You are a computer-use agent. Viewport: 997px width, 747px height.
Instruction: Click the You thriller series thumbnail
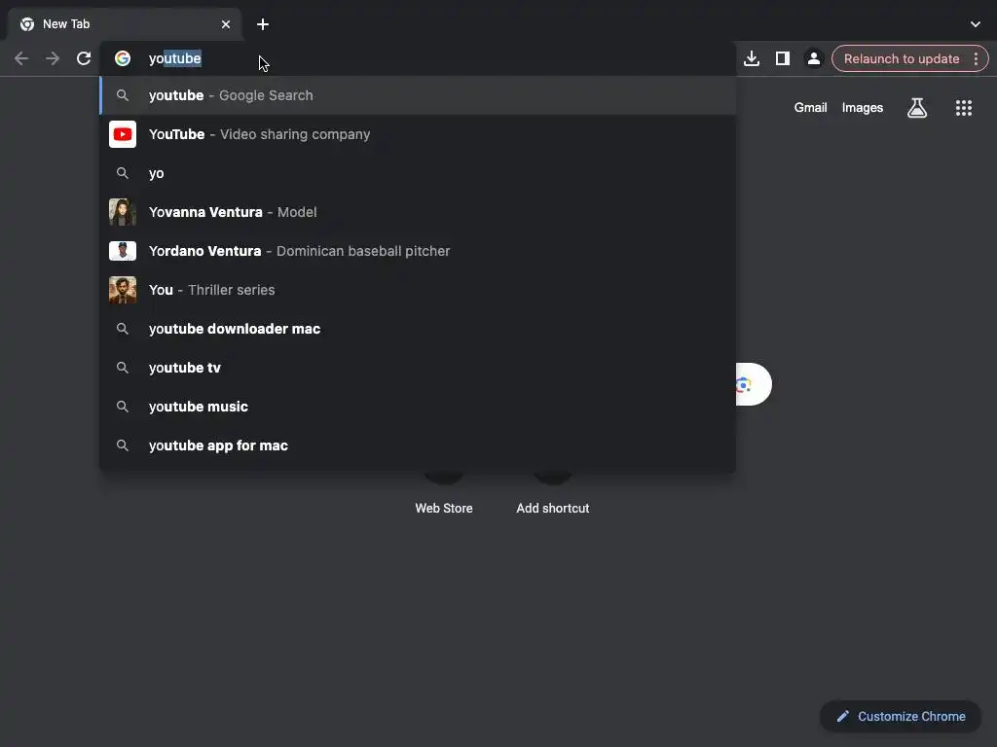click(x=123, y=290)
